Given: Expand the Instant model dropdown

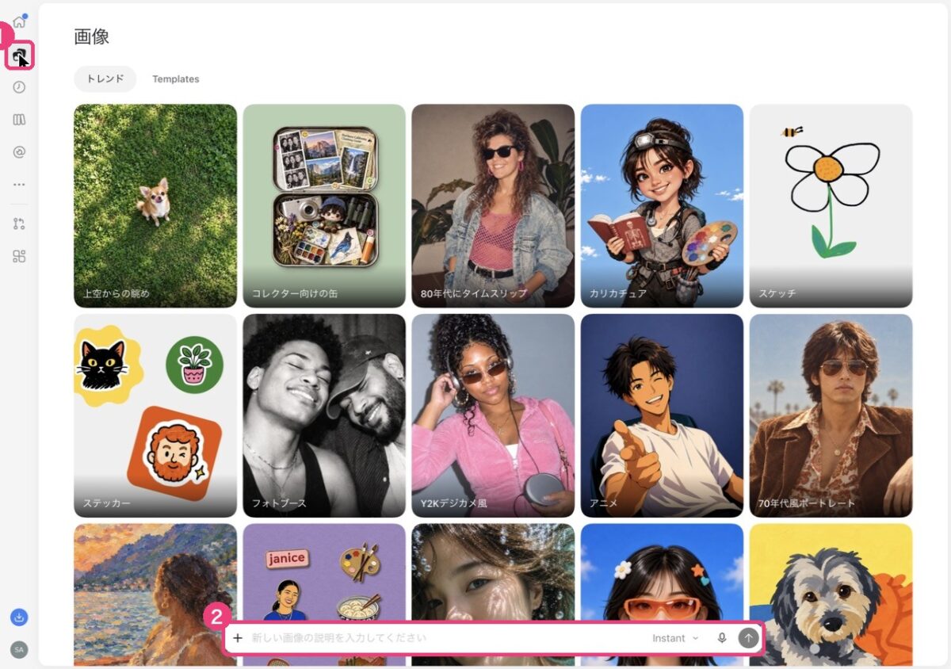Looking at the screenshot, I should [676, 638].
